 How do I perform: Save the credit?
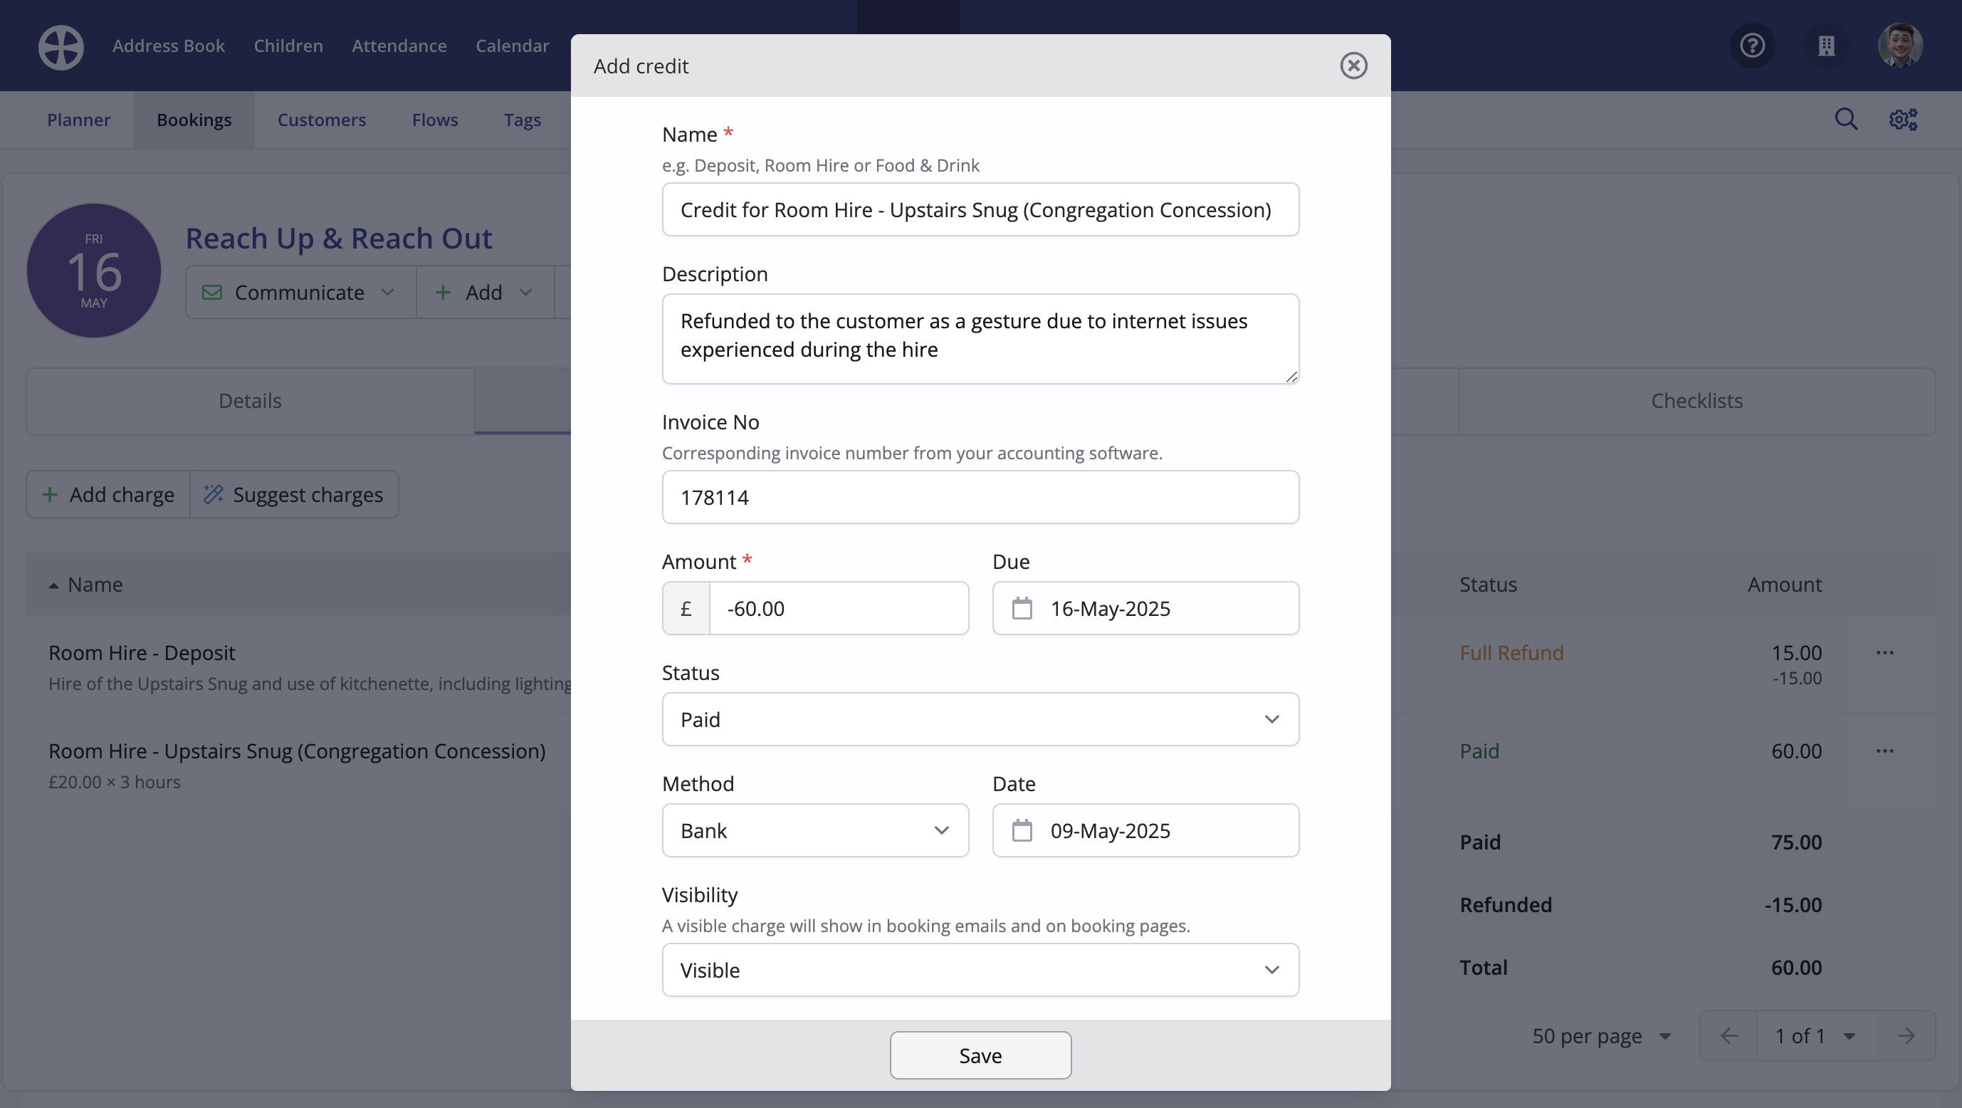(x=980, y=1055)
